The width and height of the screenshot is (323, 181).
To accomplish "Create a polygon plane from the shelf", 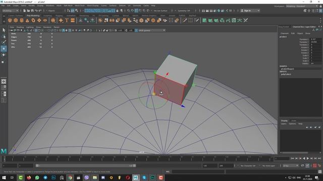I will (39, 20).
